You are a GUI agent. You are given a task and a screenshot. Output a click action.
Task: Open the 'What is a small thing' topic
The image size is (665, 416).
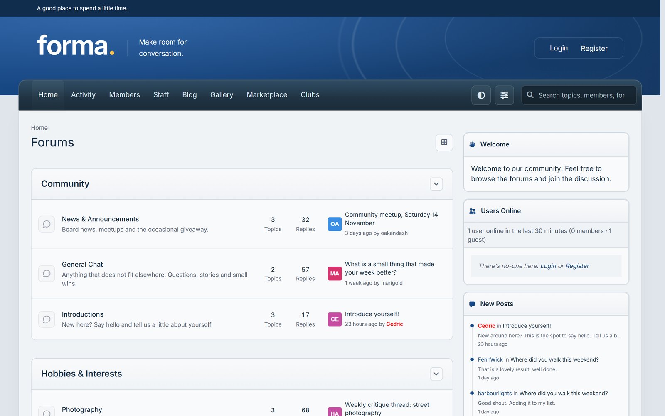coord(389,268)
